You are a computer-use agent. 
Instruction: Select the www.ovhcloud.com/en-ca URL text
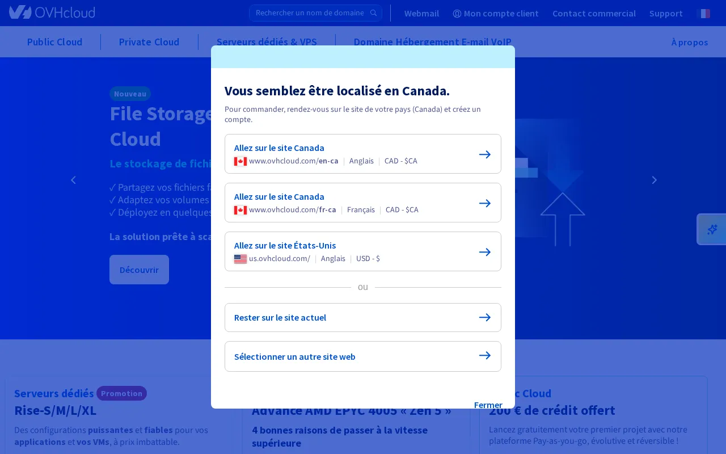coord(294,161)
